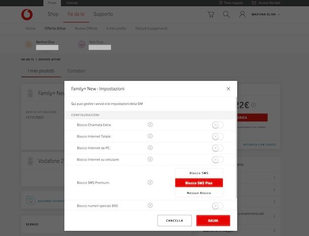Toggle Blocco Chiamata Extra switch
Image resolution: width=309 pixels, height=236 pixels.
point(217,125)
